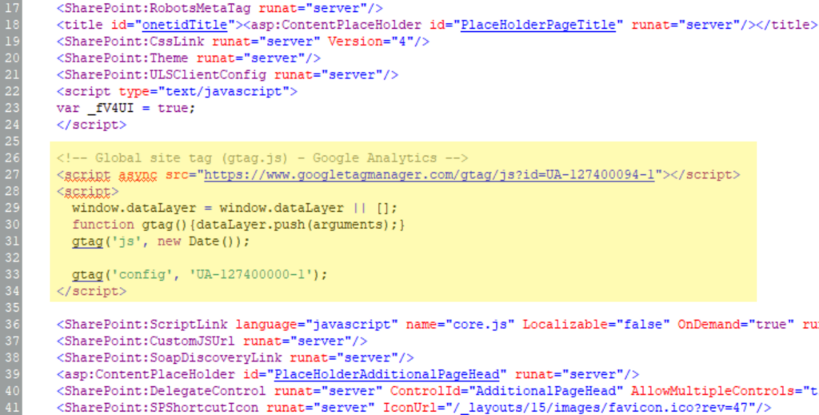Click the SharePoint:SoapDiscoveryLink tag line
The image size is (819, 415).
click(x=235, y=357)
